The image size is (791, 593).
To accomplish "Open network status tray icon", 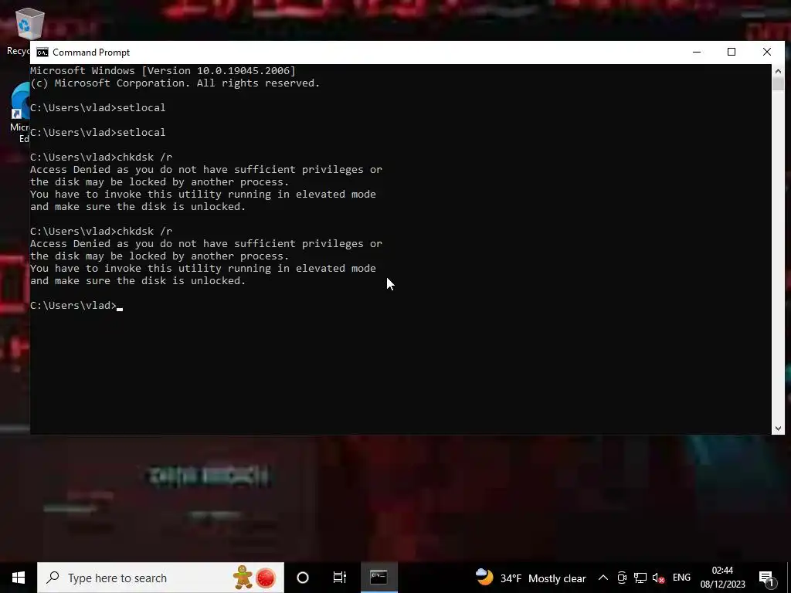I will (x=640, y=578).
